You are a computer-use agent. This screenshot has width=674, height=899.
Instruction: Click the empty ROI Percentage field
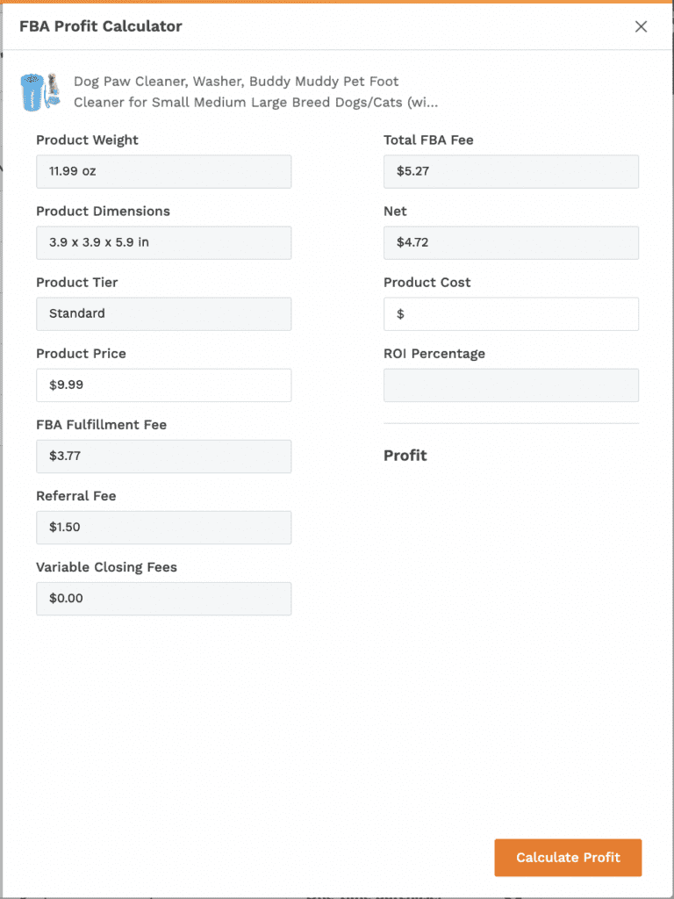tap(511, 385)
